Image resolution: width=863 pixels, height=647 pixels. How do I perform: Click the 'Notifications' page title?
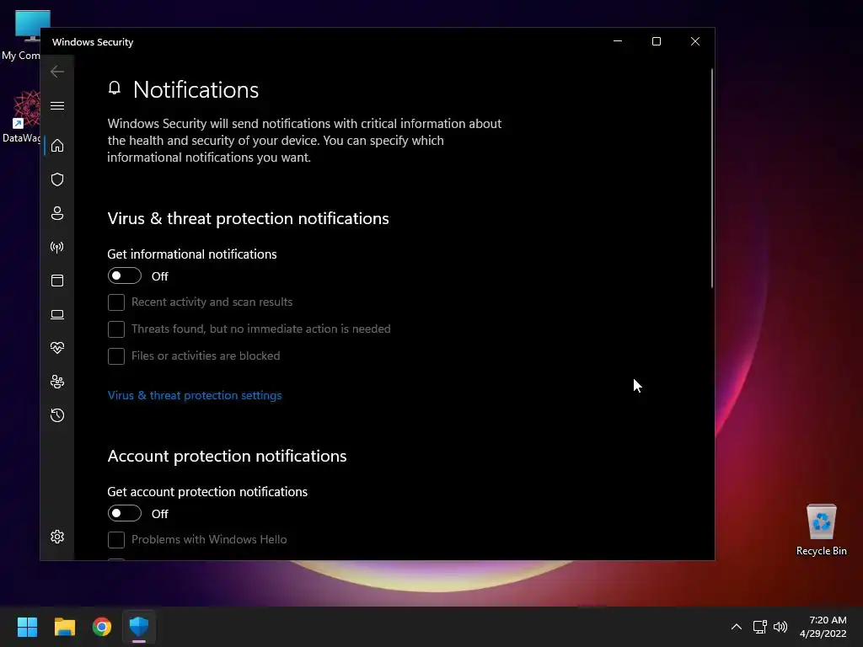[x=196, y=89]
